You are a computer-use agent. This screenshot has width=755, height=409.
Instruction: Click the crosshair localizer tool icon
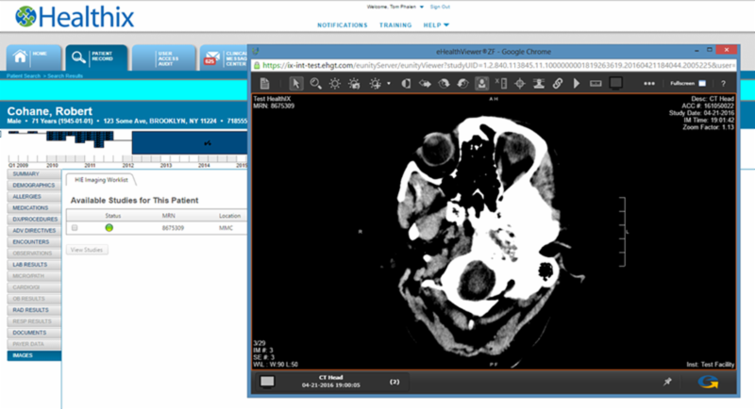click(520, 84)
